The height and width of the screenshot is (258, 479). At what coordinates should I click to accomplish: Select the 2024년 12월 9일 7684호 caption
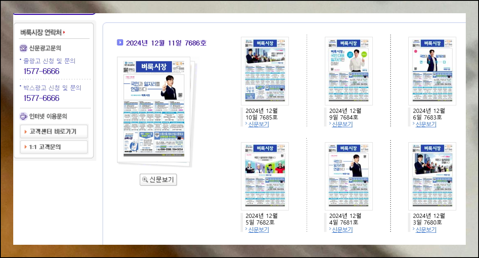coord(345,114)
